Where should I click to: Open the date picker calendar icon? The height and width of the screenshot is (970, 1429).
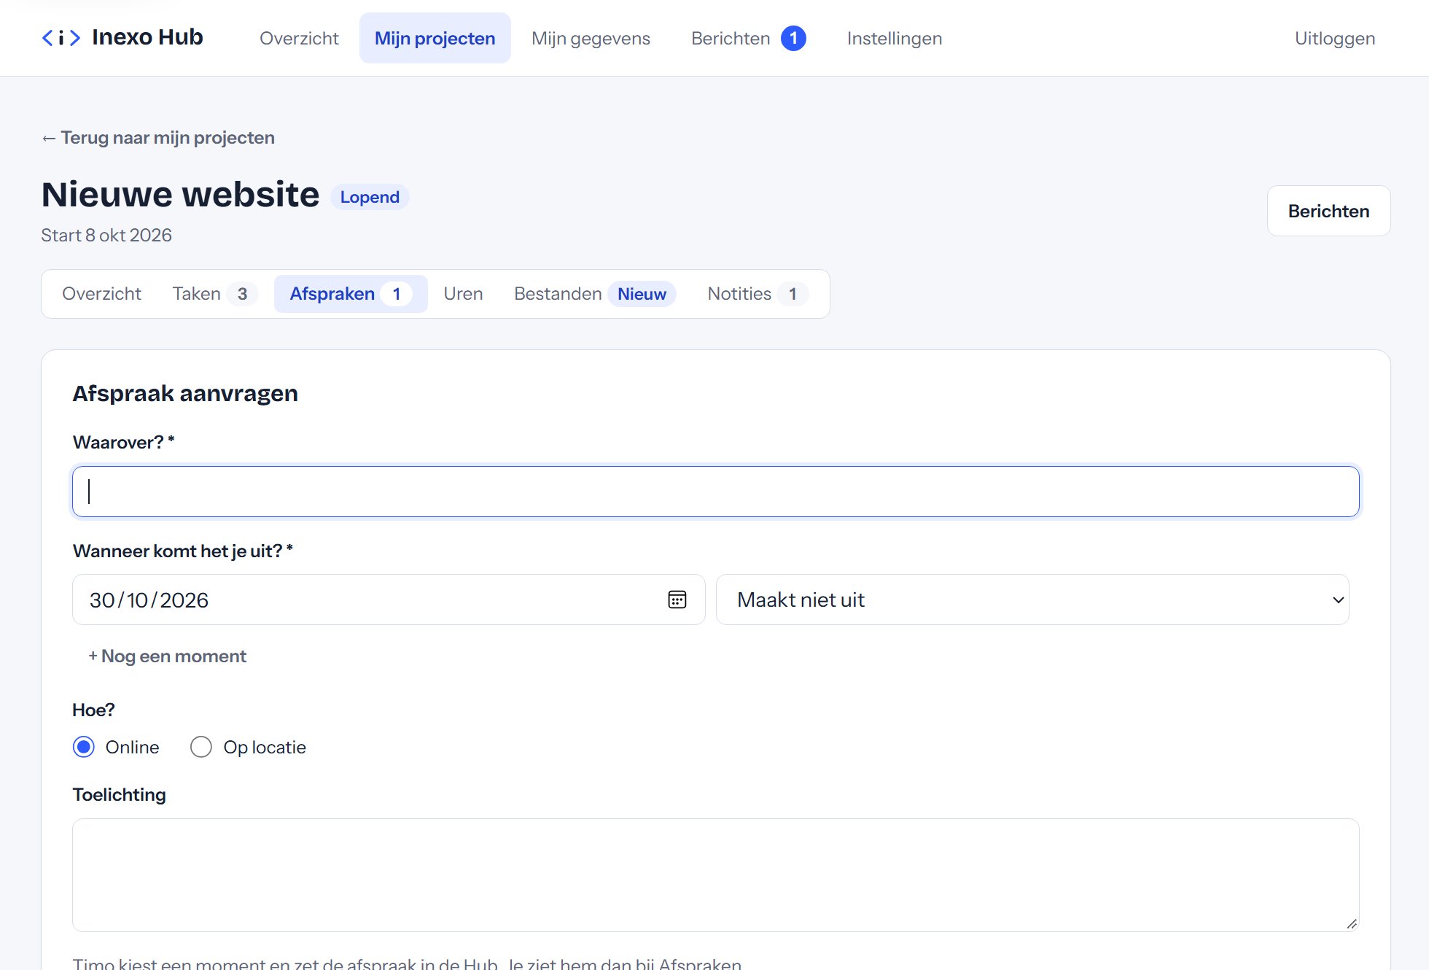(677, 600)
